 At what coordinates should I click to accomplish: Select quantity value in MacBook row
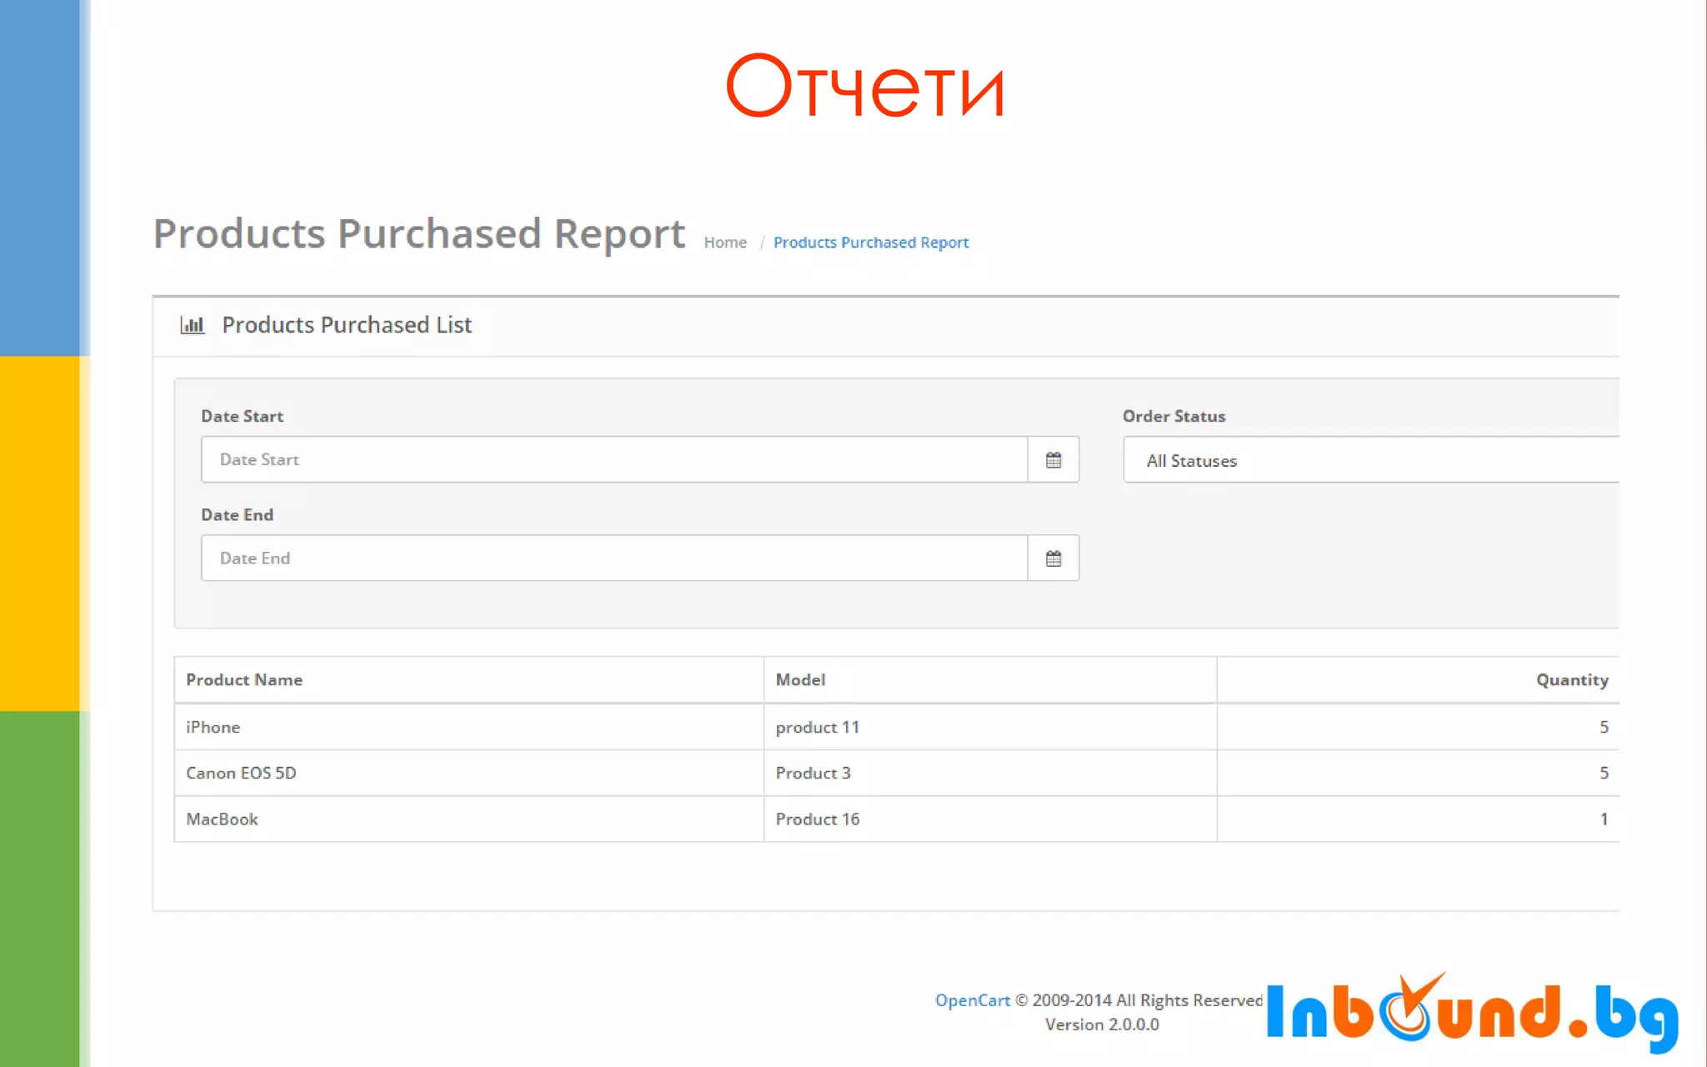pyautogui.click(x=1604, y=819)
